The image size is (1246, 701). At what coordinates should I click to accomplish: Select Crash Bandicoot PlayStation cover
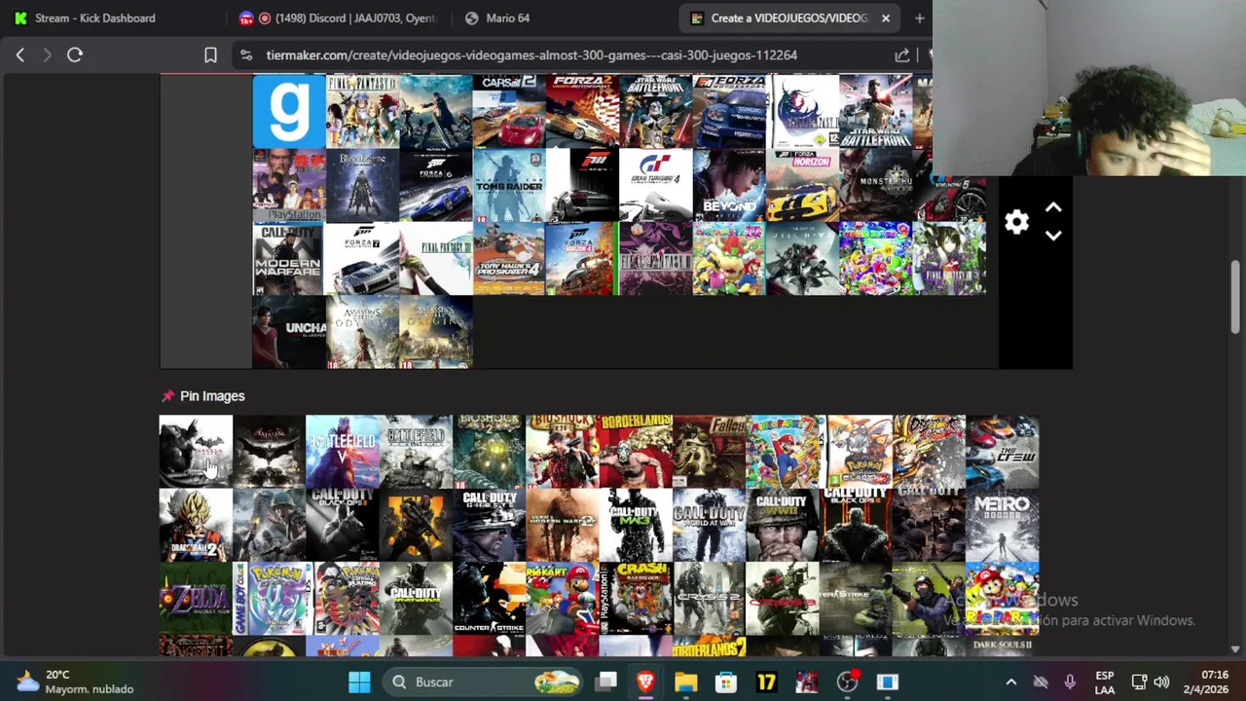point(636,599)
